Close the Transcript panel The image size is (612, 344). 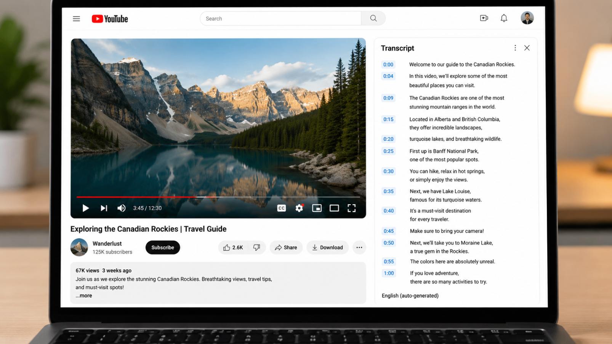coord(527,48)
